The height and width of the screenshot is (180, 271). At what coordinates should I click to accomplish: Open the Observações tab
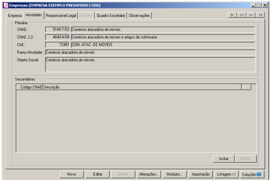pos(139,16)
